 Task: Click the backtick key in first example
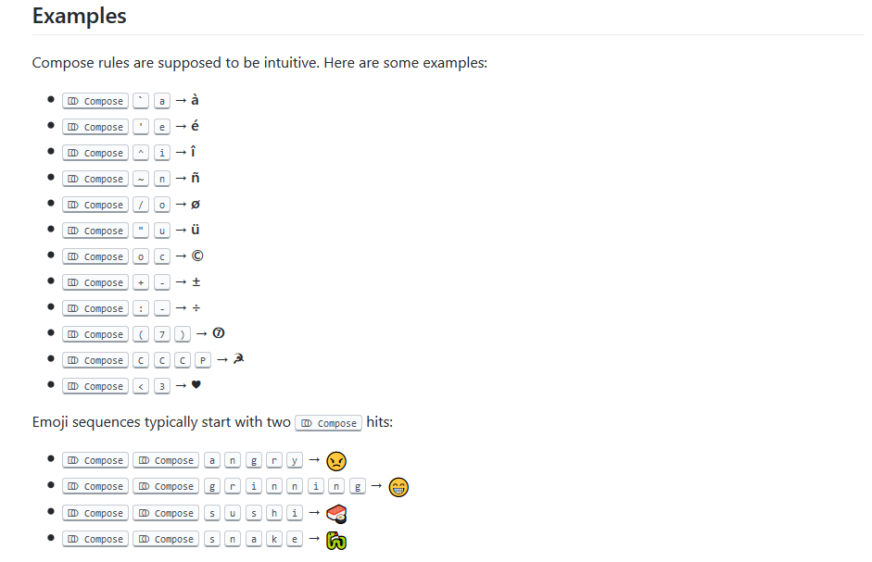[141, 101]
